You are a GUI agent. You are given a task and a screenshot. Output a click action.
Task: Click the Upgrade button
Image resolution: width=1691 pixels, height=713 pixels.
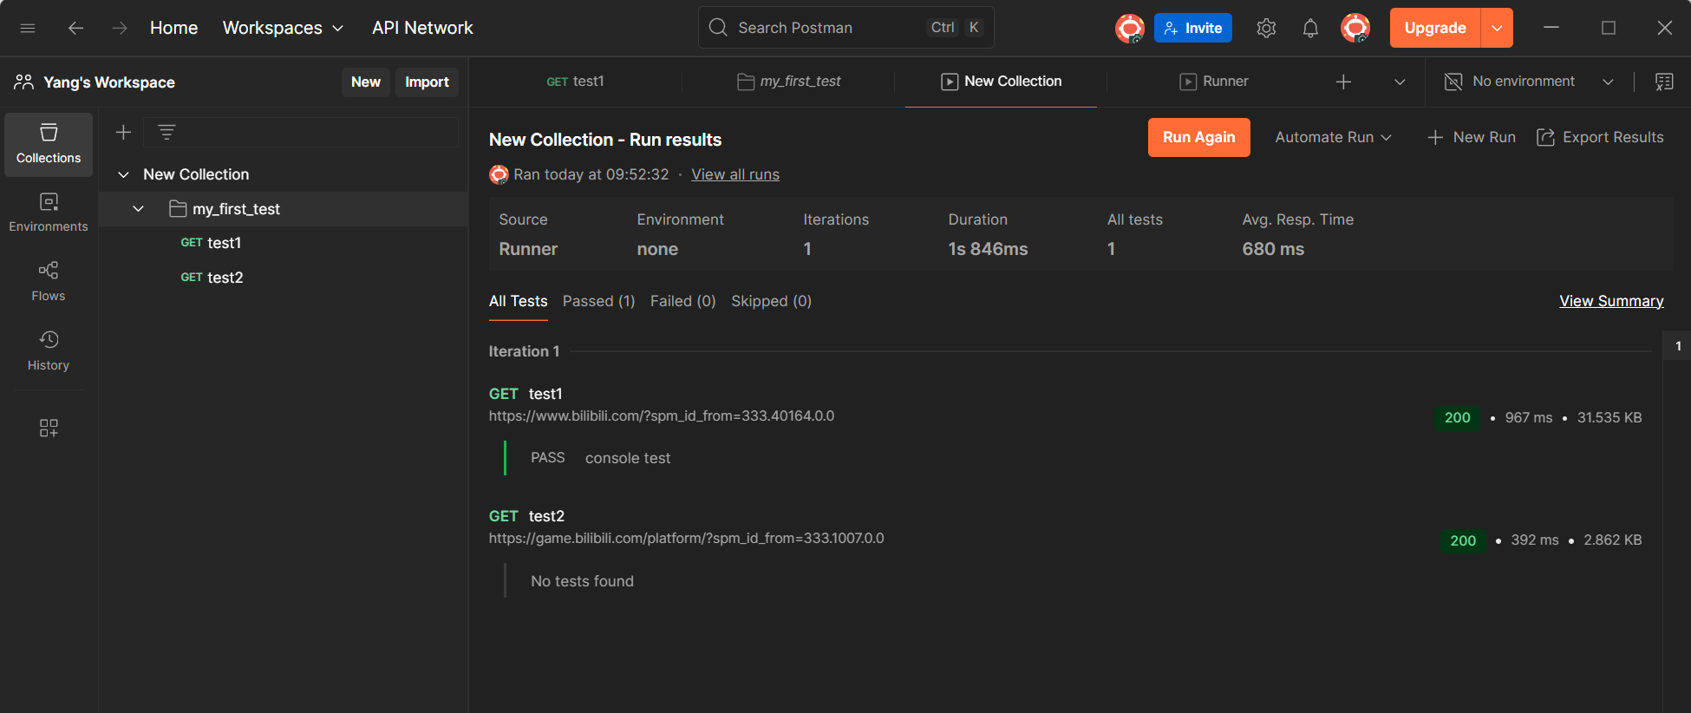[1435, 28]
